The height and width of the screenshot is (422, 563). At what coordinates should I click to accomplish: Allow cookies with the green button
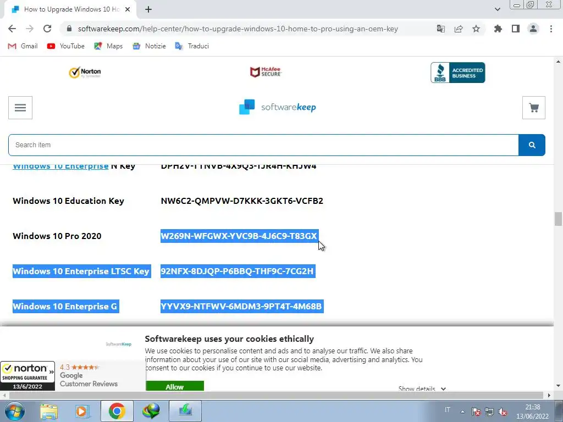pyautogui.click(x=174, y=386)
